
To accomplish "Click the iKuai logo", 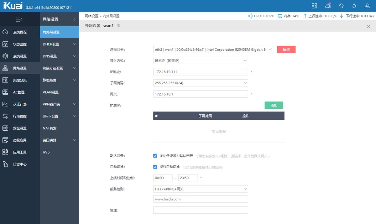I will (13, 6).
